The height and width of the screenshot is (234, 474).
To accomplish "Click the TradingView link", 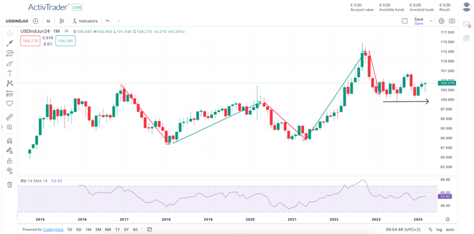I will (x=52, y=229).
